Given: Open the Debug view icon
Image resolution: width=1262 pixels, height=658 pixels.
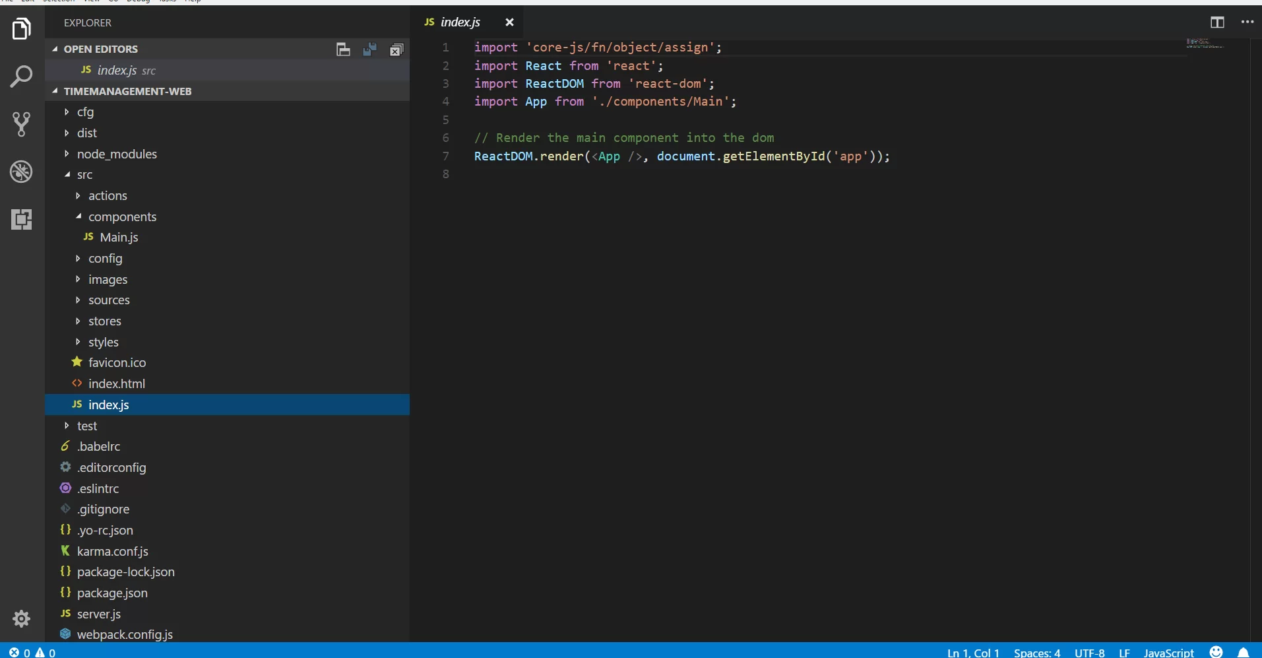Looking at the screenshot, I should (22, 172).
